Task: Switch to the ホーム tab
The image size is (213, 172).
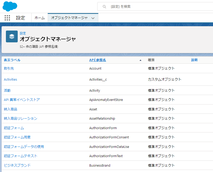Action: 40,18
